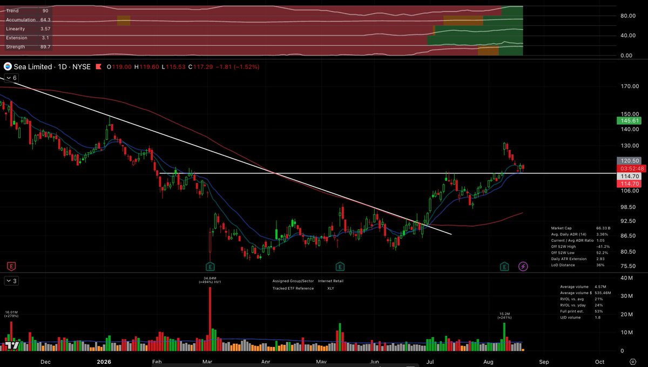The width and height of the screenshot is (648, 367).
Task: Click the open value O119.00
Action: [x=119, y=67]
